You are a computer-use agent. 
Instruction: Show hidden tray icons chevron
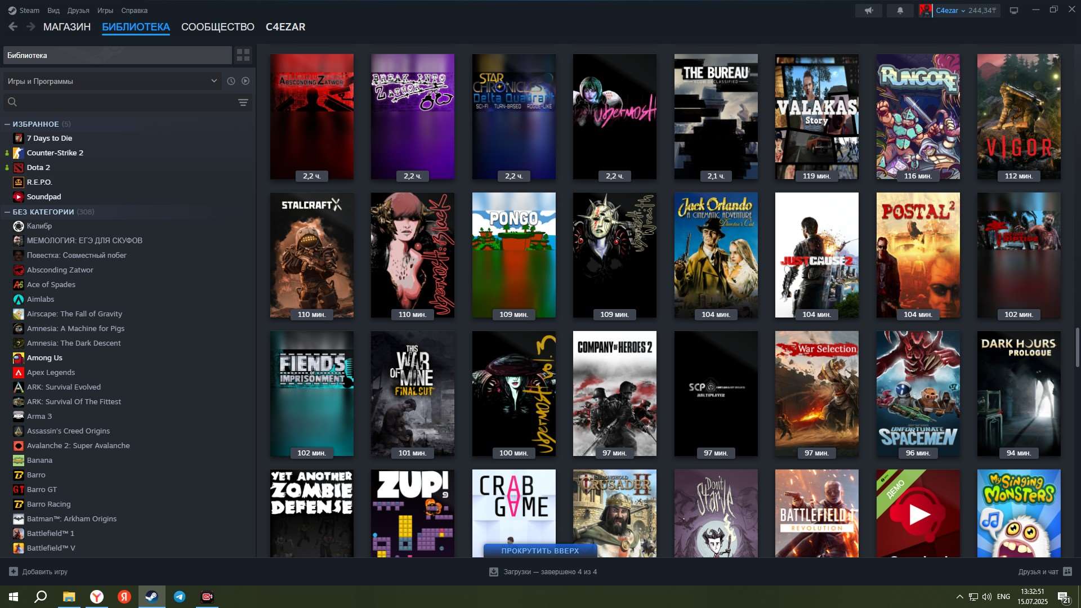pyautogui.click(x=959, y=597)
